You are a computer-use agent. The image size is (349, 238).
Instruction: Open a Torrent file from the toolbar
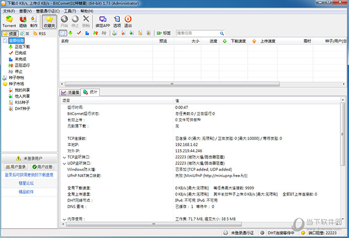tap(9, 21)
